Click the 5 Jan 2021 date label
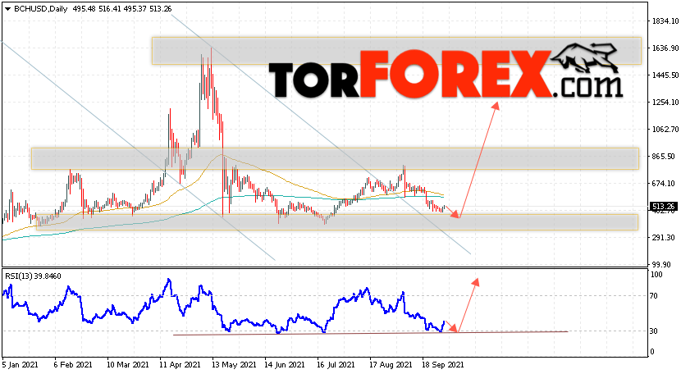The width and height of the screenshot is (681, 374). [21, 365]
